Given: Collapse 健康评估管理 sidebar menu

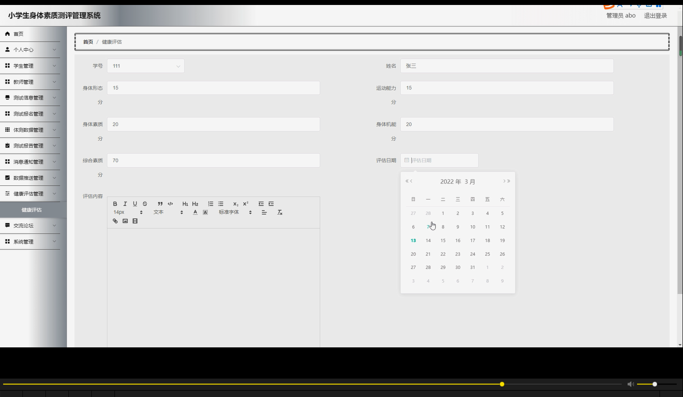Looking at the screenshot, I should click(30, 194).
